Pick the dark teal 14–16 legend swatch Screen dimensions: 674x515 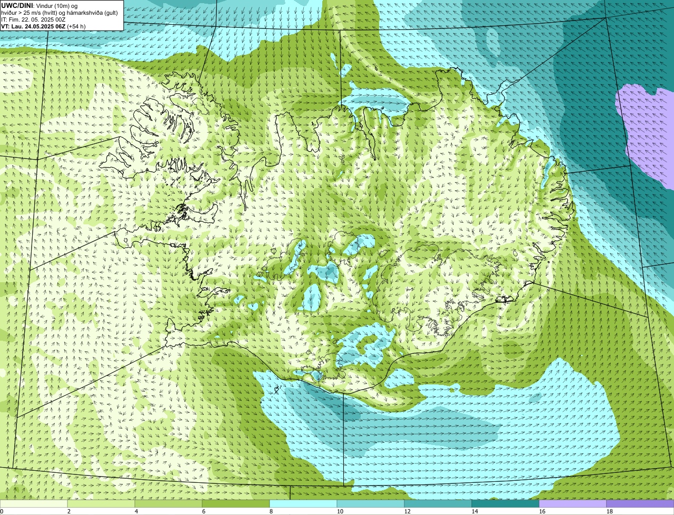click(x=506, y=503)
